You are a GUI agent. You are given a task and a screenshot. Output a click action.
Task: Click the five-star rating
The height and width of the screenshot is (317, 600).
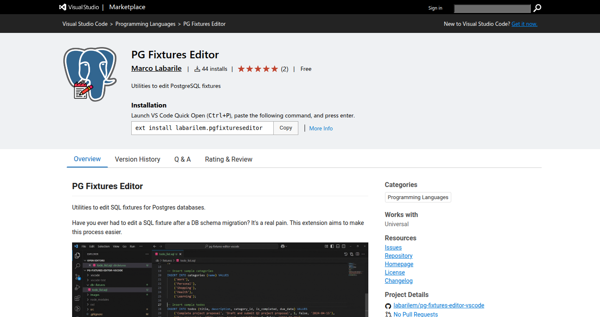click(x=258, y=69)
